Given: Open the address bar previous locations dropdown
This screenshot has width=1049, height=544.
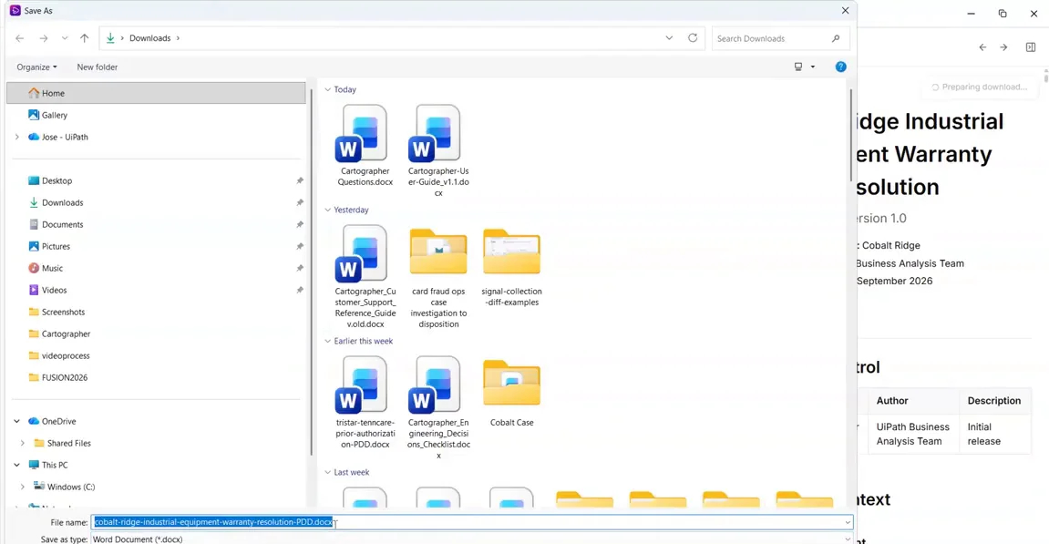Looking at the screenshot, I should click(669, 38).
